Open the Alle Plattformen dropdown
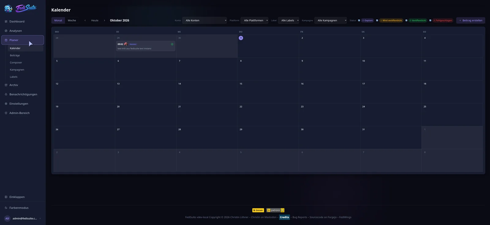Image resolution: width=490 pixels, height=225 pixels. [254, 20]
